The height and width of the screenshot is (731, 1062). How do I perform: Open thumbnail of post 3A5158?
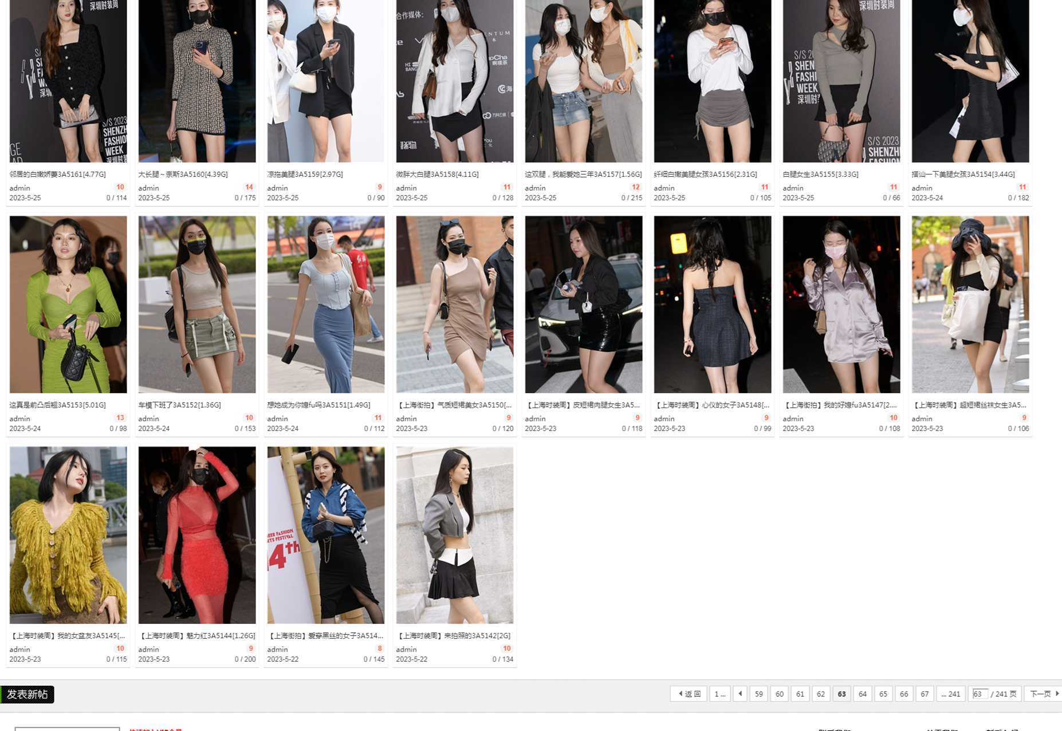tap(455, 81)
